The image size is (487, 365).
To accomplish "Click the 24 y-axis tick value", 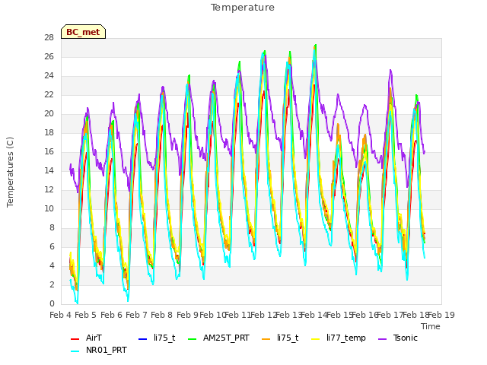I will point(49,76).
